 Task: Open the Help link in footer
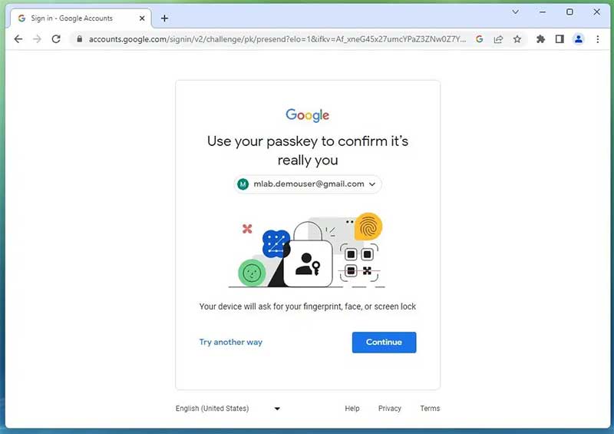point(352,408)
